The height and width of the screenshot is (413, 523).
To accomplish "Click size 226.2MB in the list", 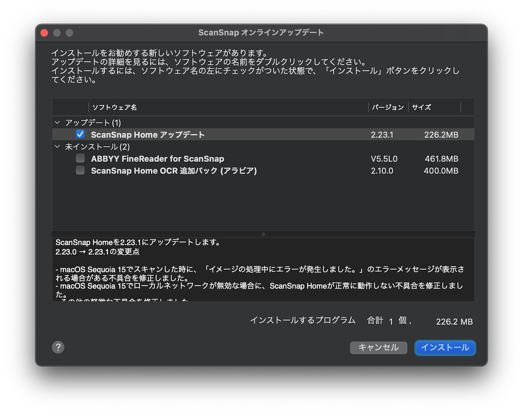I will pyautogui.click(x=441, y=135).
